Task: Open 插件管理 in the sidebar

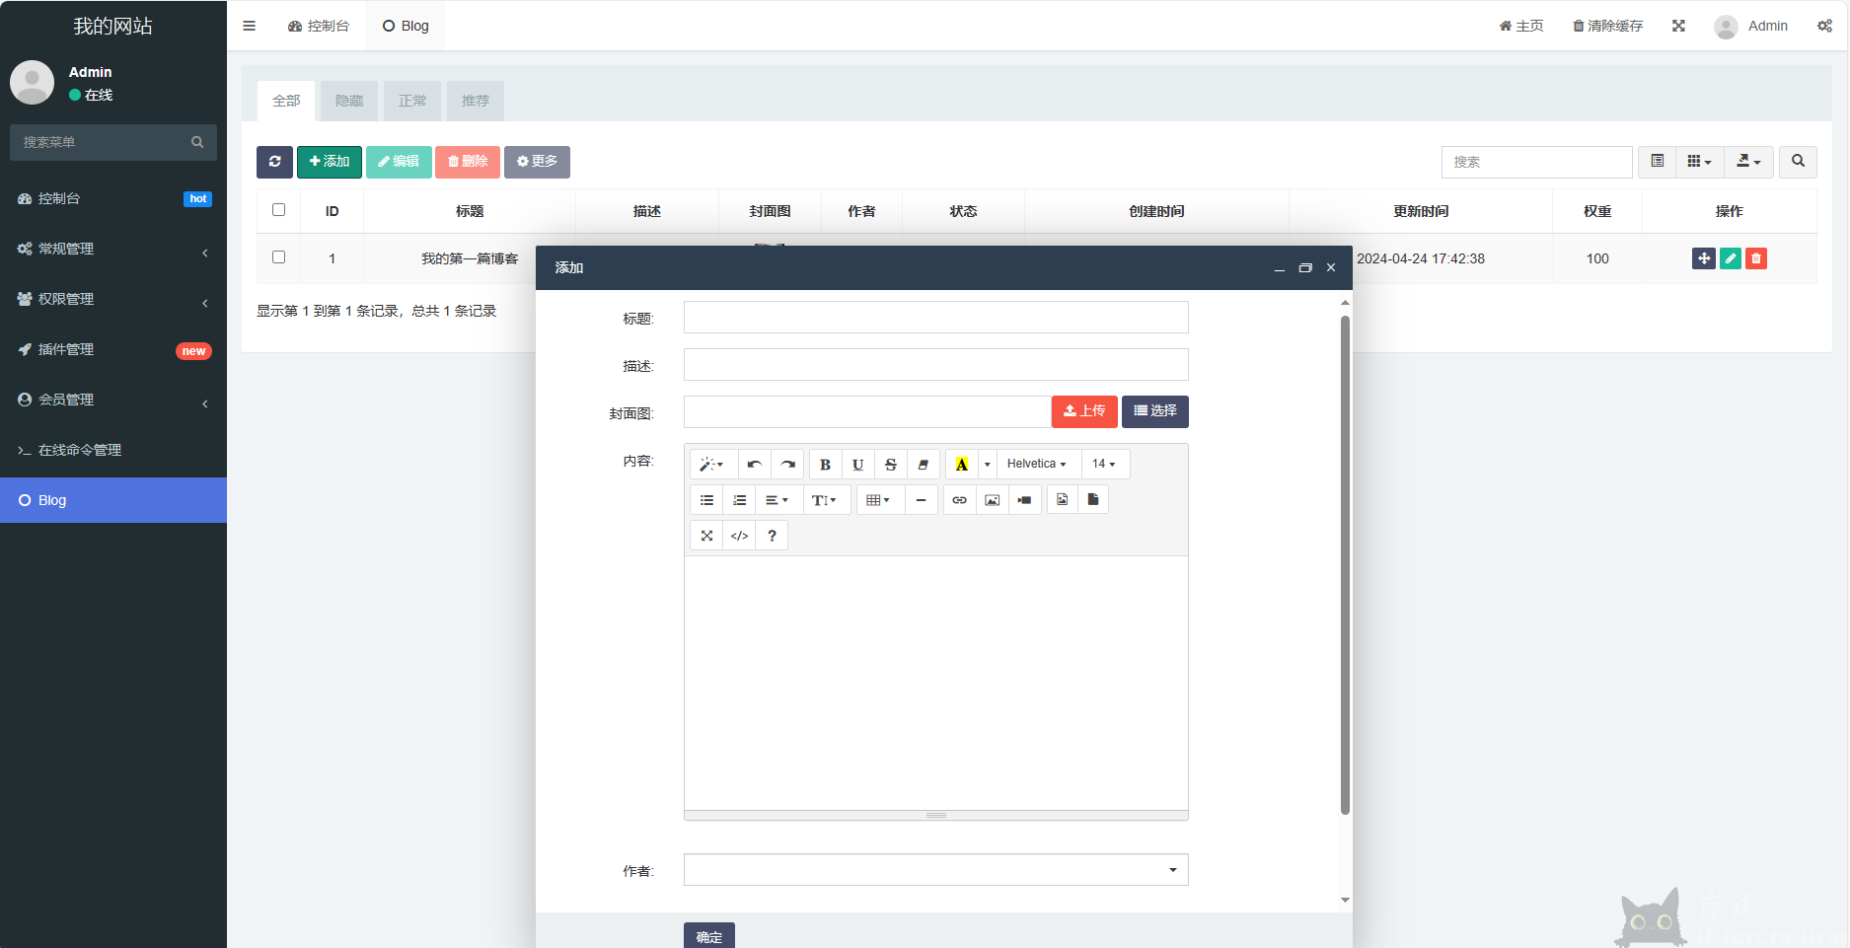Action: point(66,349)
